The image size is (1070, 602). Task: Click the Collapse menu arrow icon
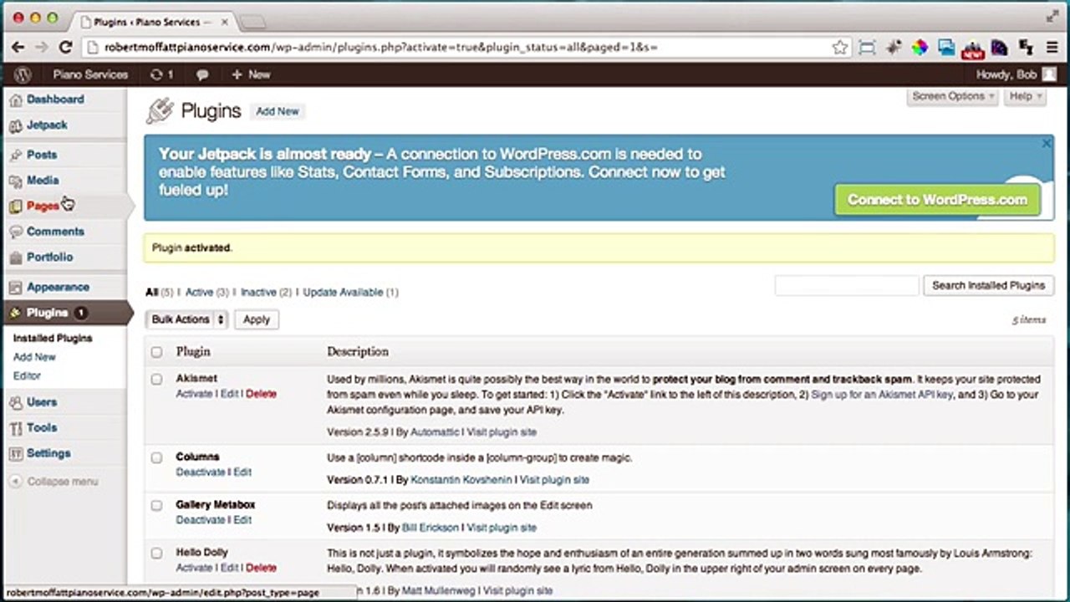tap(15, 482)
